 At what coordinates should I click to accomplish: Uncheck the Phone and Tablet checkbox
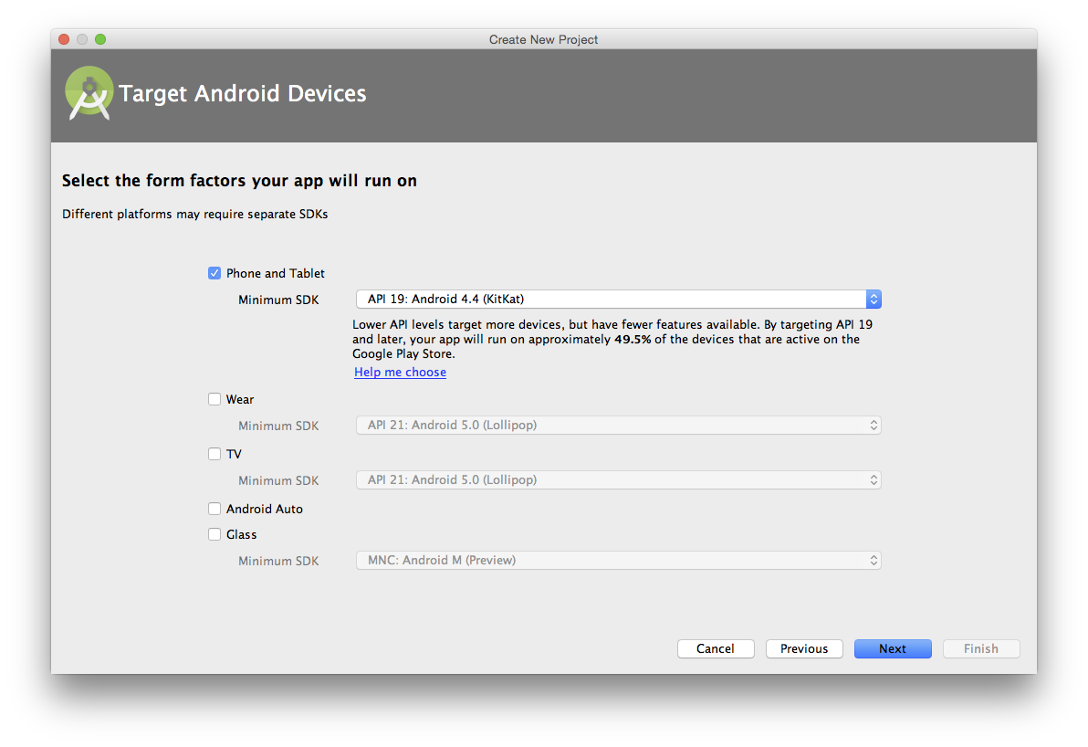214,273
